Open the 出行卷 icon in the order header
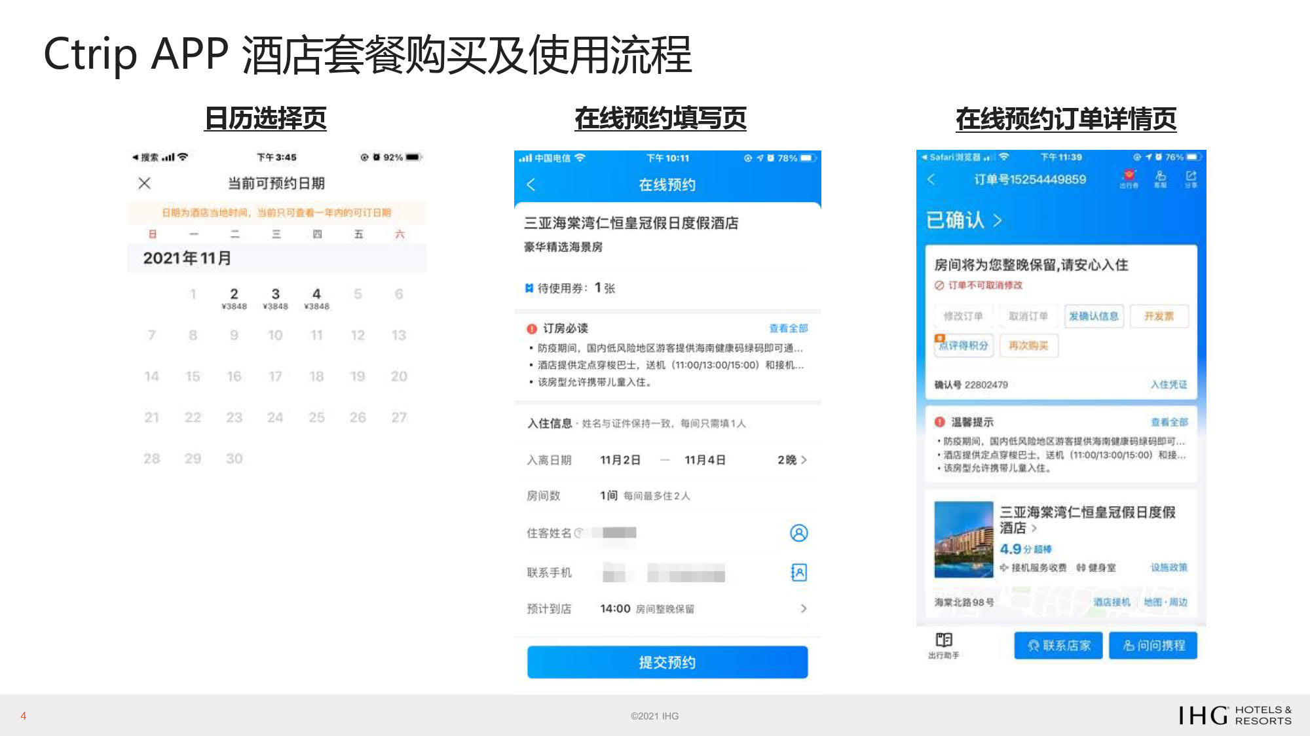 1129,179
